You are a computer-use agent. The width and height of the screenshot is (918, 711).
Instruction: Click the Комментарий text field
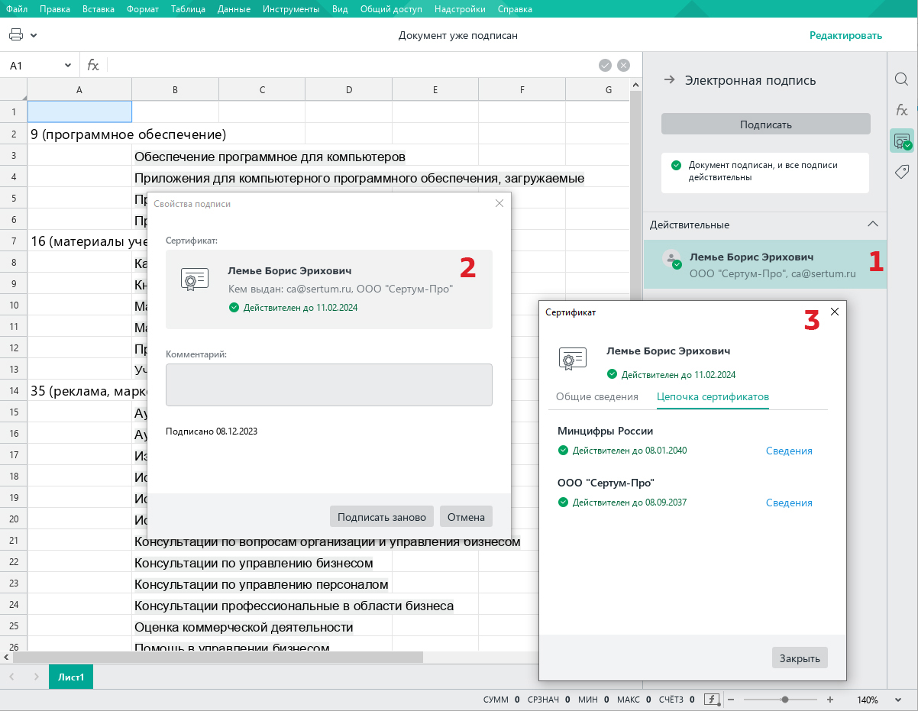[x=328, y=384]
